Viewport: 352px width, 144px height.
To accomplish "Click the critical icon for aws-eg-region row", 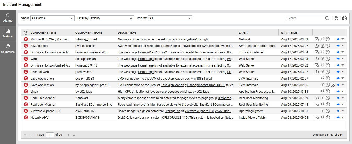I will [x=26, y=46].
